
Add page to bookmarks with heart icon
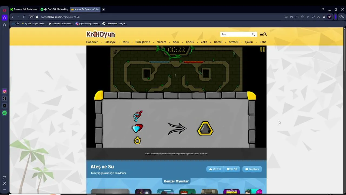point(313,17)
